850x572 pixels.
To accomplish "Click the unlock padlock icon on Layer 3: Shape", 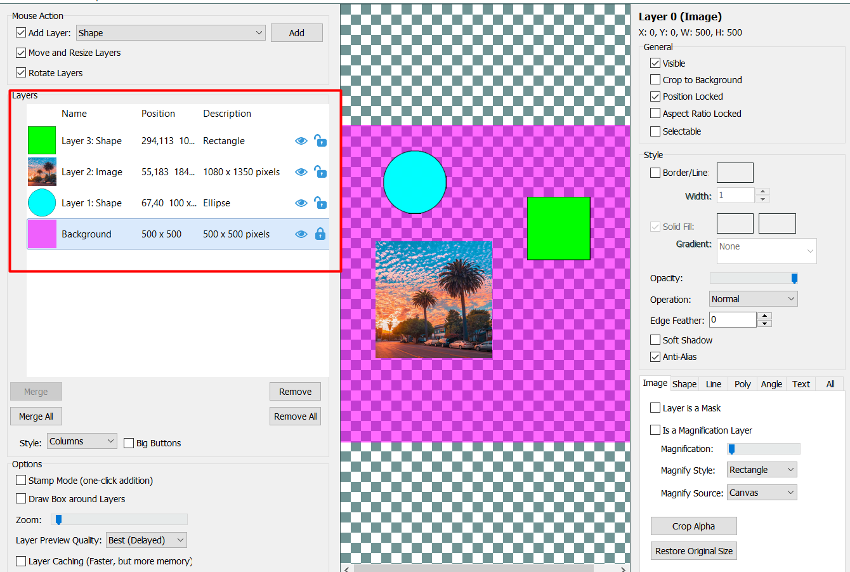I will point(320,140).
